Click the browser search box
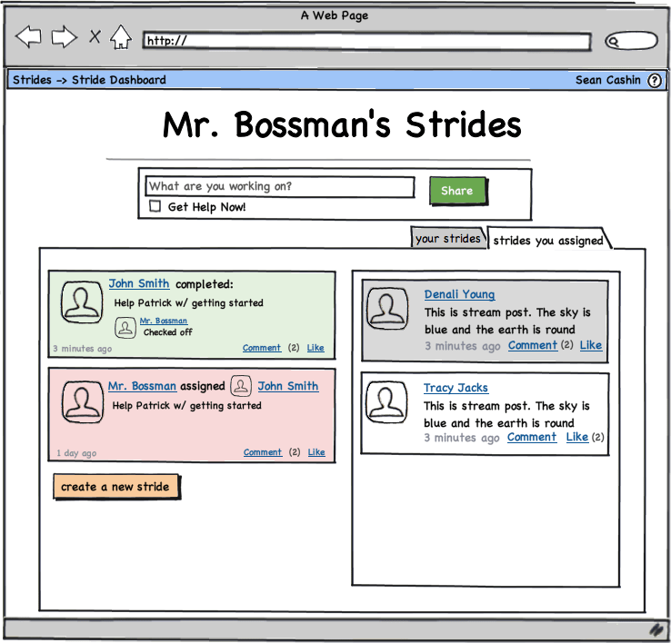This screenshot has width=671, height=643. (631, 41)
